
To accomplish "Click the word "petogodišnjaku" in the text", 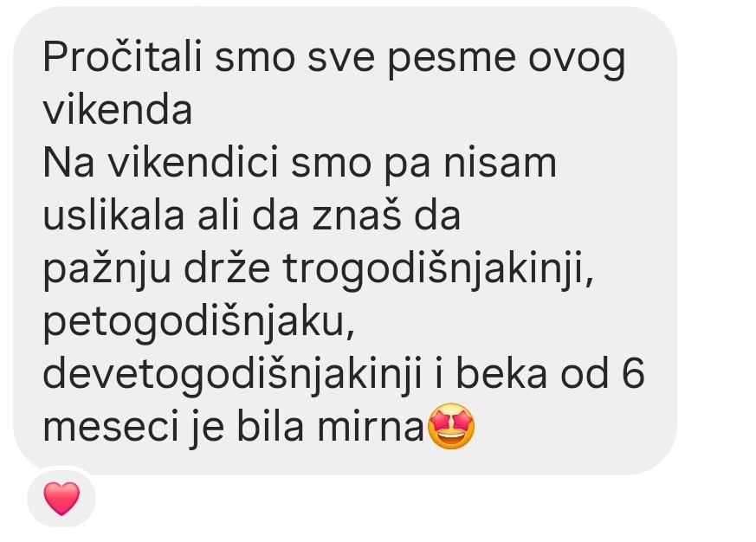I will point(198,324).
